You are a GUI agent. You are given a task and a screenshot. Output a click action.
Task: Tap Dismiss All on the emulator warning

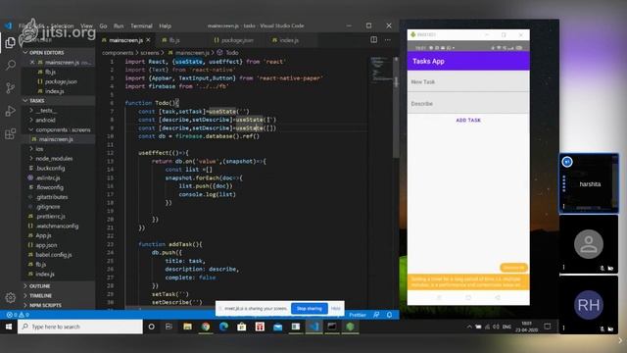[x=513, y=268]
